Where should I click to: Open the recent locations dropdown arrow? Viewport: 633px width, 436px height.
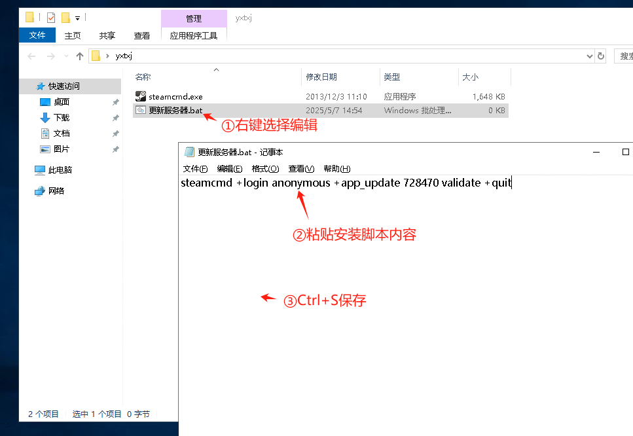click(x=66, y=56)
